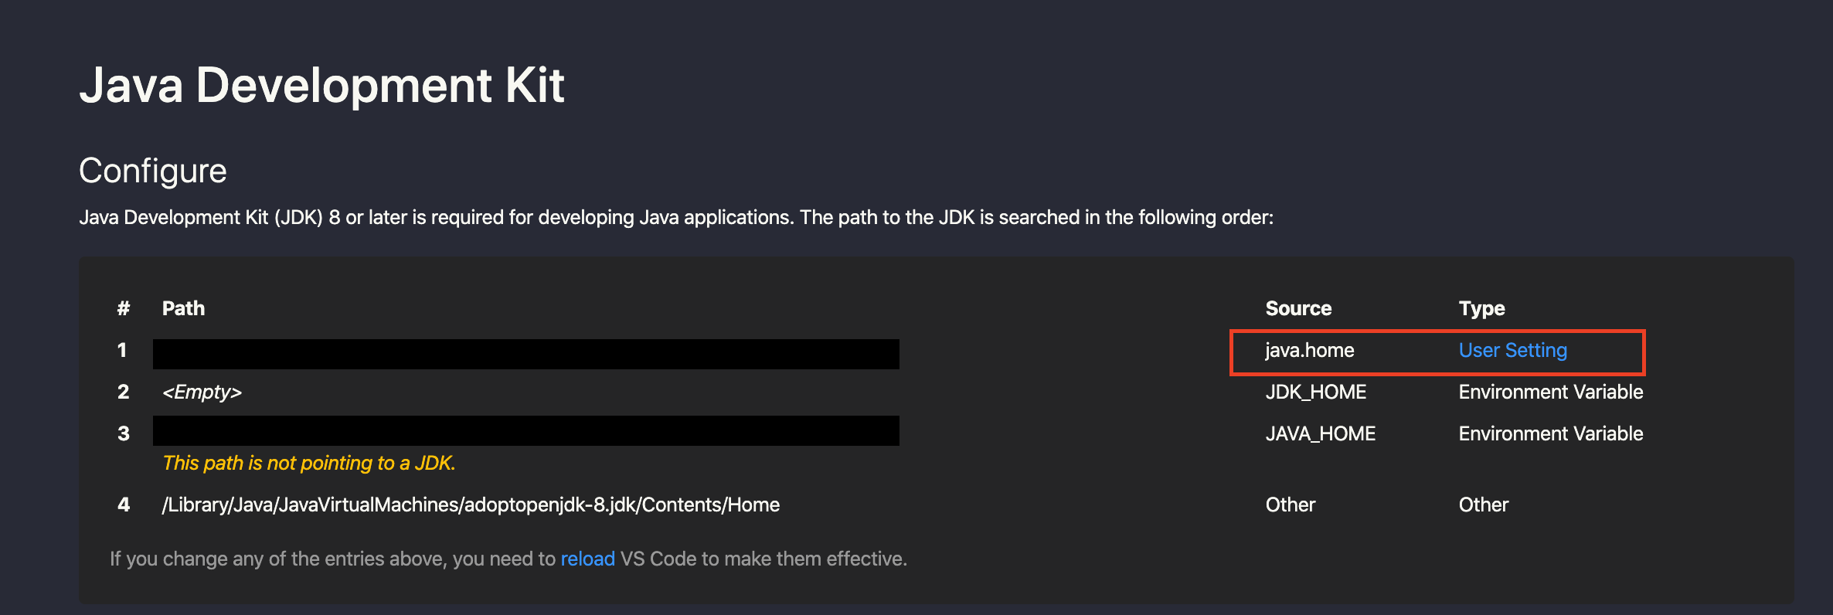This screenshot has height=615, width=1833.
Task: Click the JDK 8 requirement description text
Action: pos(675,218)
